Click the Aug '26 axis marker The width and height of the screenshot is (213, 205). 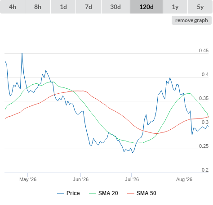pyautogui.click(x=184, y=179)
